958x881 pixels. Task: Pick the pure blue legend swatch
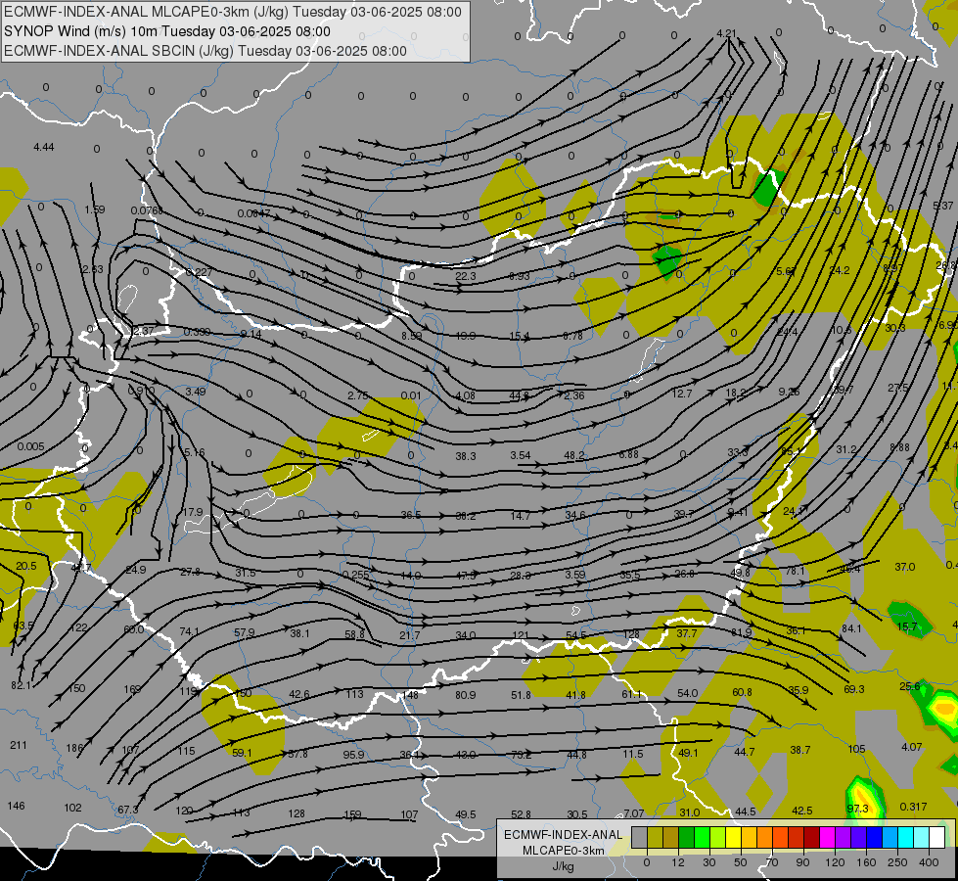(874, 838)
